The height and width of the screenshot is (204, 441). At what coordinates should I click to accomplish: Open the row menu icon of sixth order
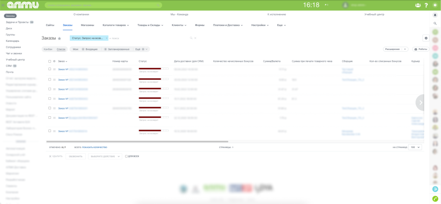54,118
